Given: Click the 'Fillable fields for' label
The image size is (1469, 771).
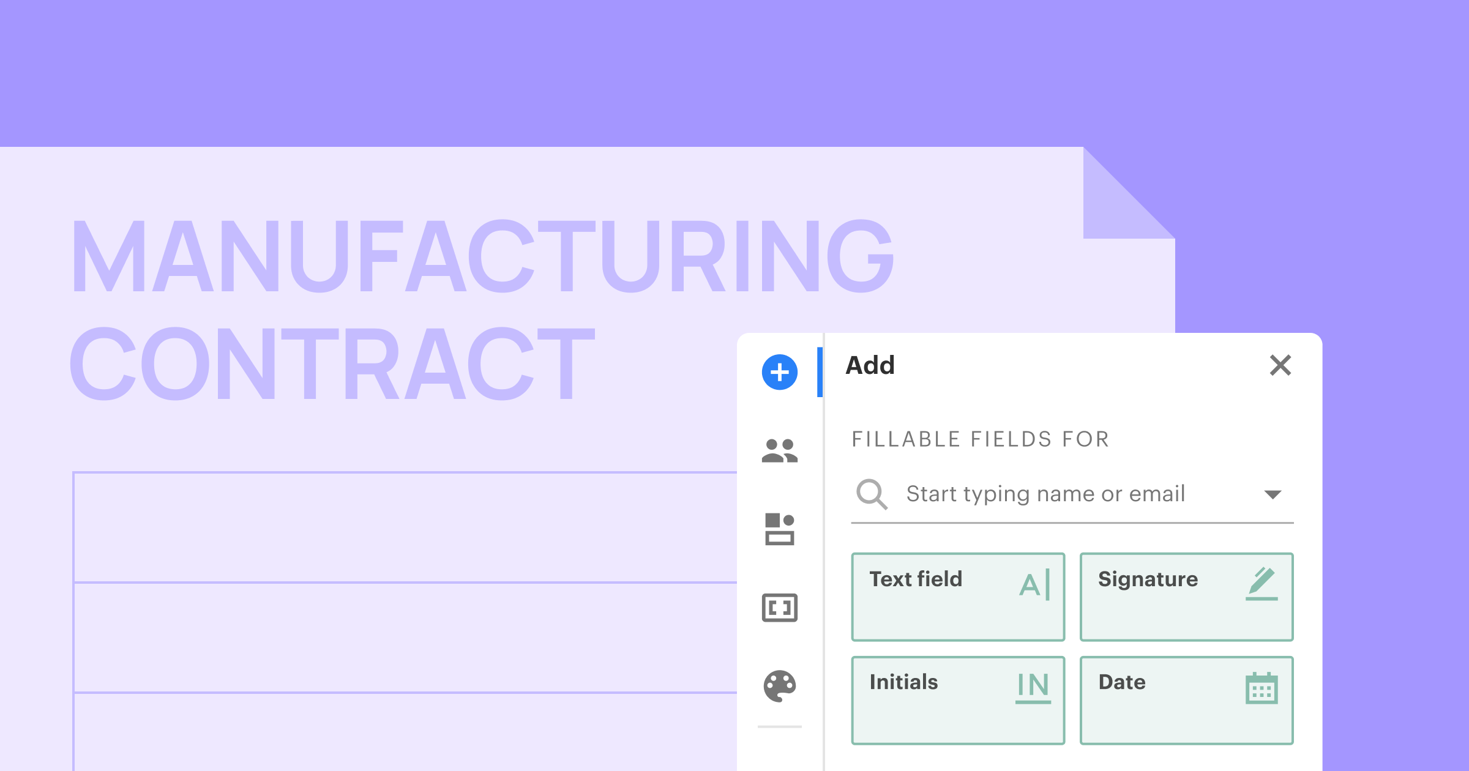Looking at the screenshot, I should coord(980,439).
